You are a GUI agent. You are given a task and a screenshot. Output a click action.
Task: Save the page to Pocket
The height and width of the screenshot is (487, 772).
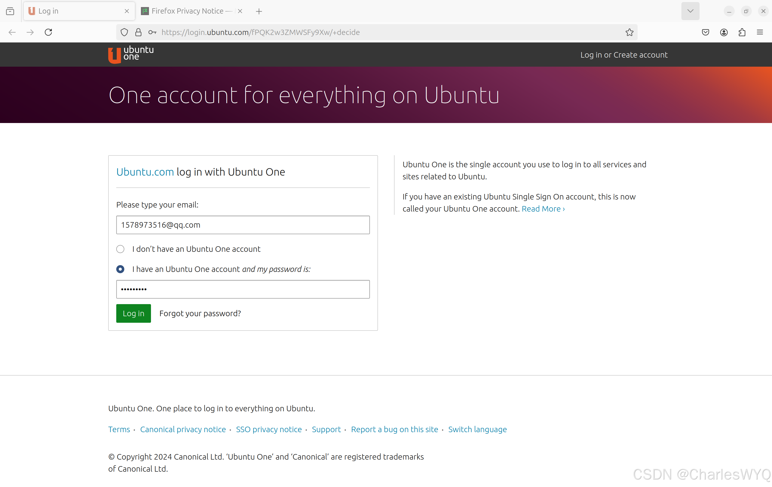(x=705, y=32)
